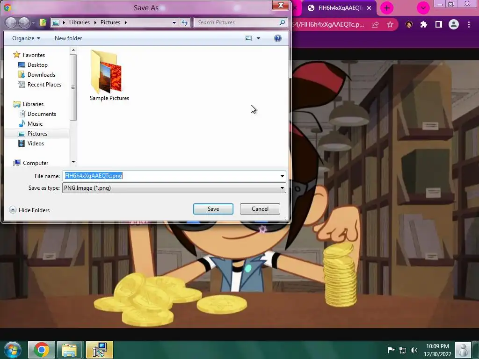Open the Chrome Extensions puzzle icon
This screenshot has height=359, width=479.
(424, 24)
